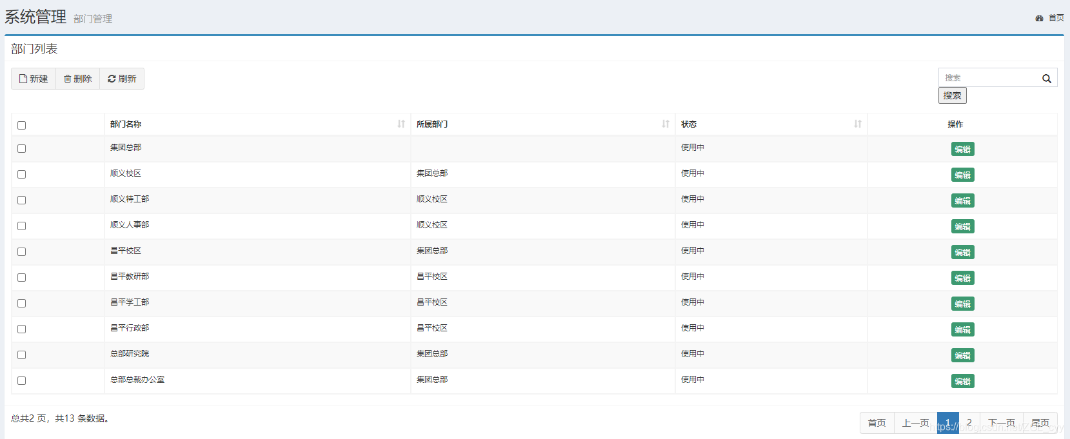Sort by 所属部门 column arrows

pos(666,124)
